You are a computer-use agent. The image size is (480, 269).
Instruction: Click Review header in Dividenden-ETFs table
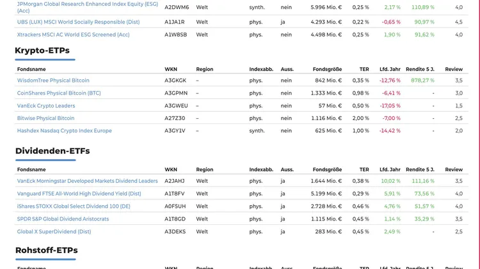point(454,169)
